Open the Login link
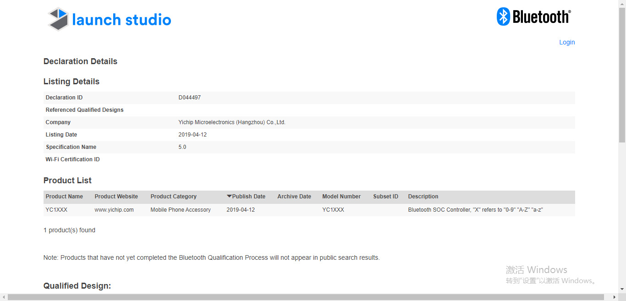 [567, 42]
